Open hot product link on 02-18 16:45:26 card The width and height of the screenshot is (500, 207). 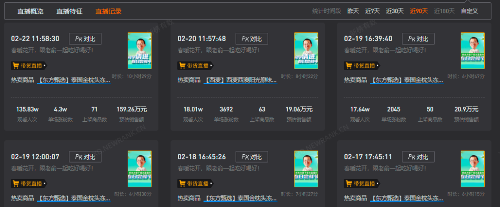click(240, 198)
